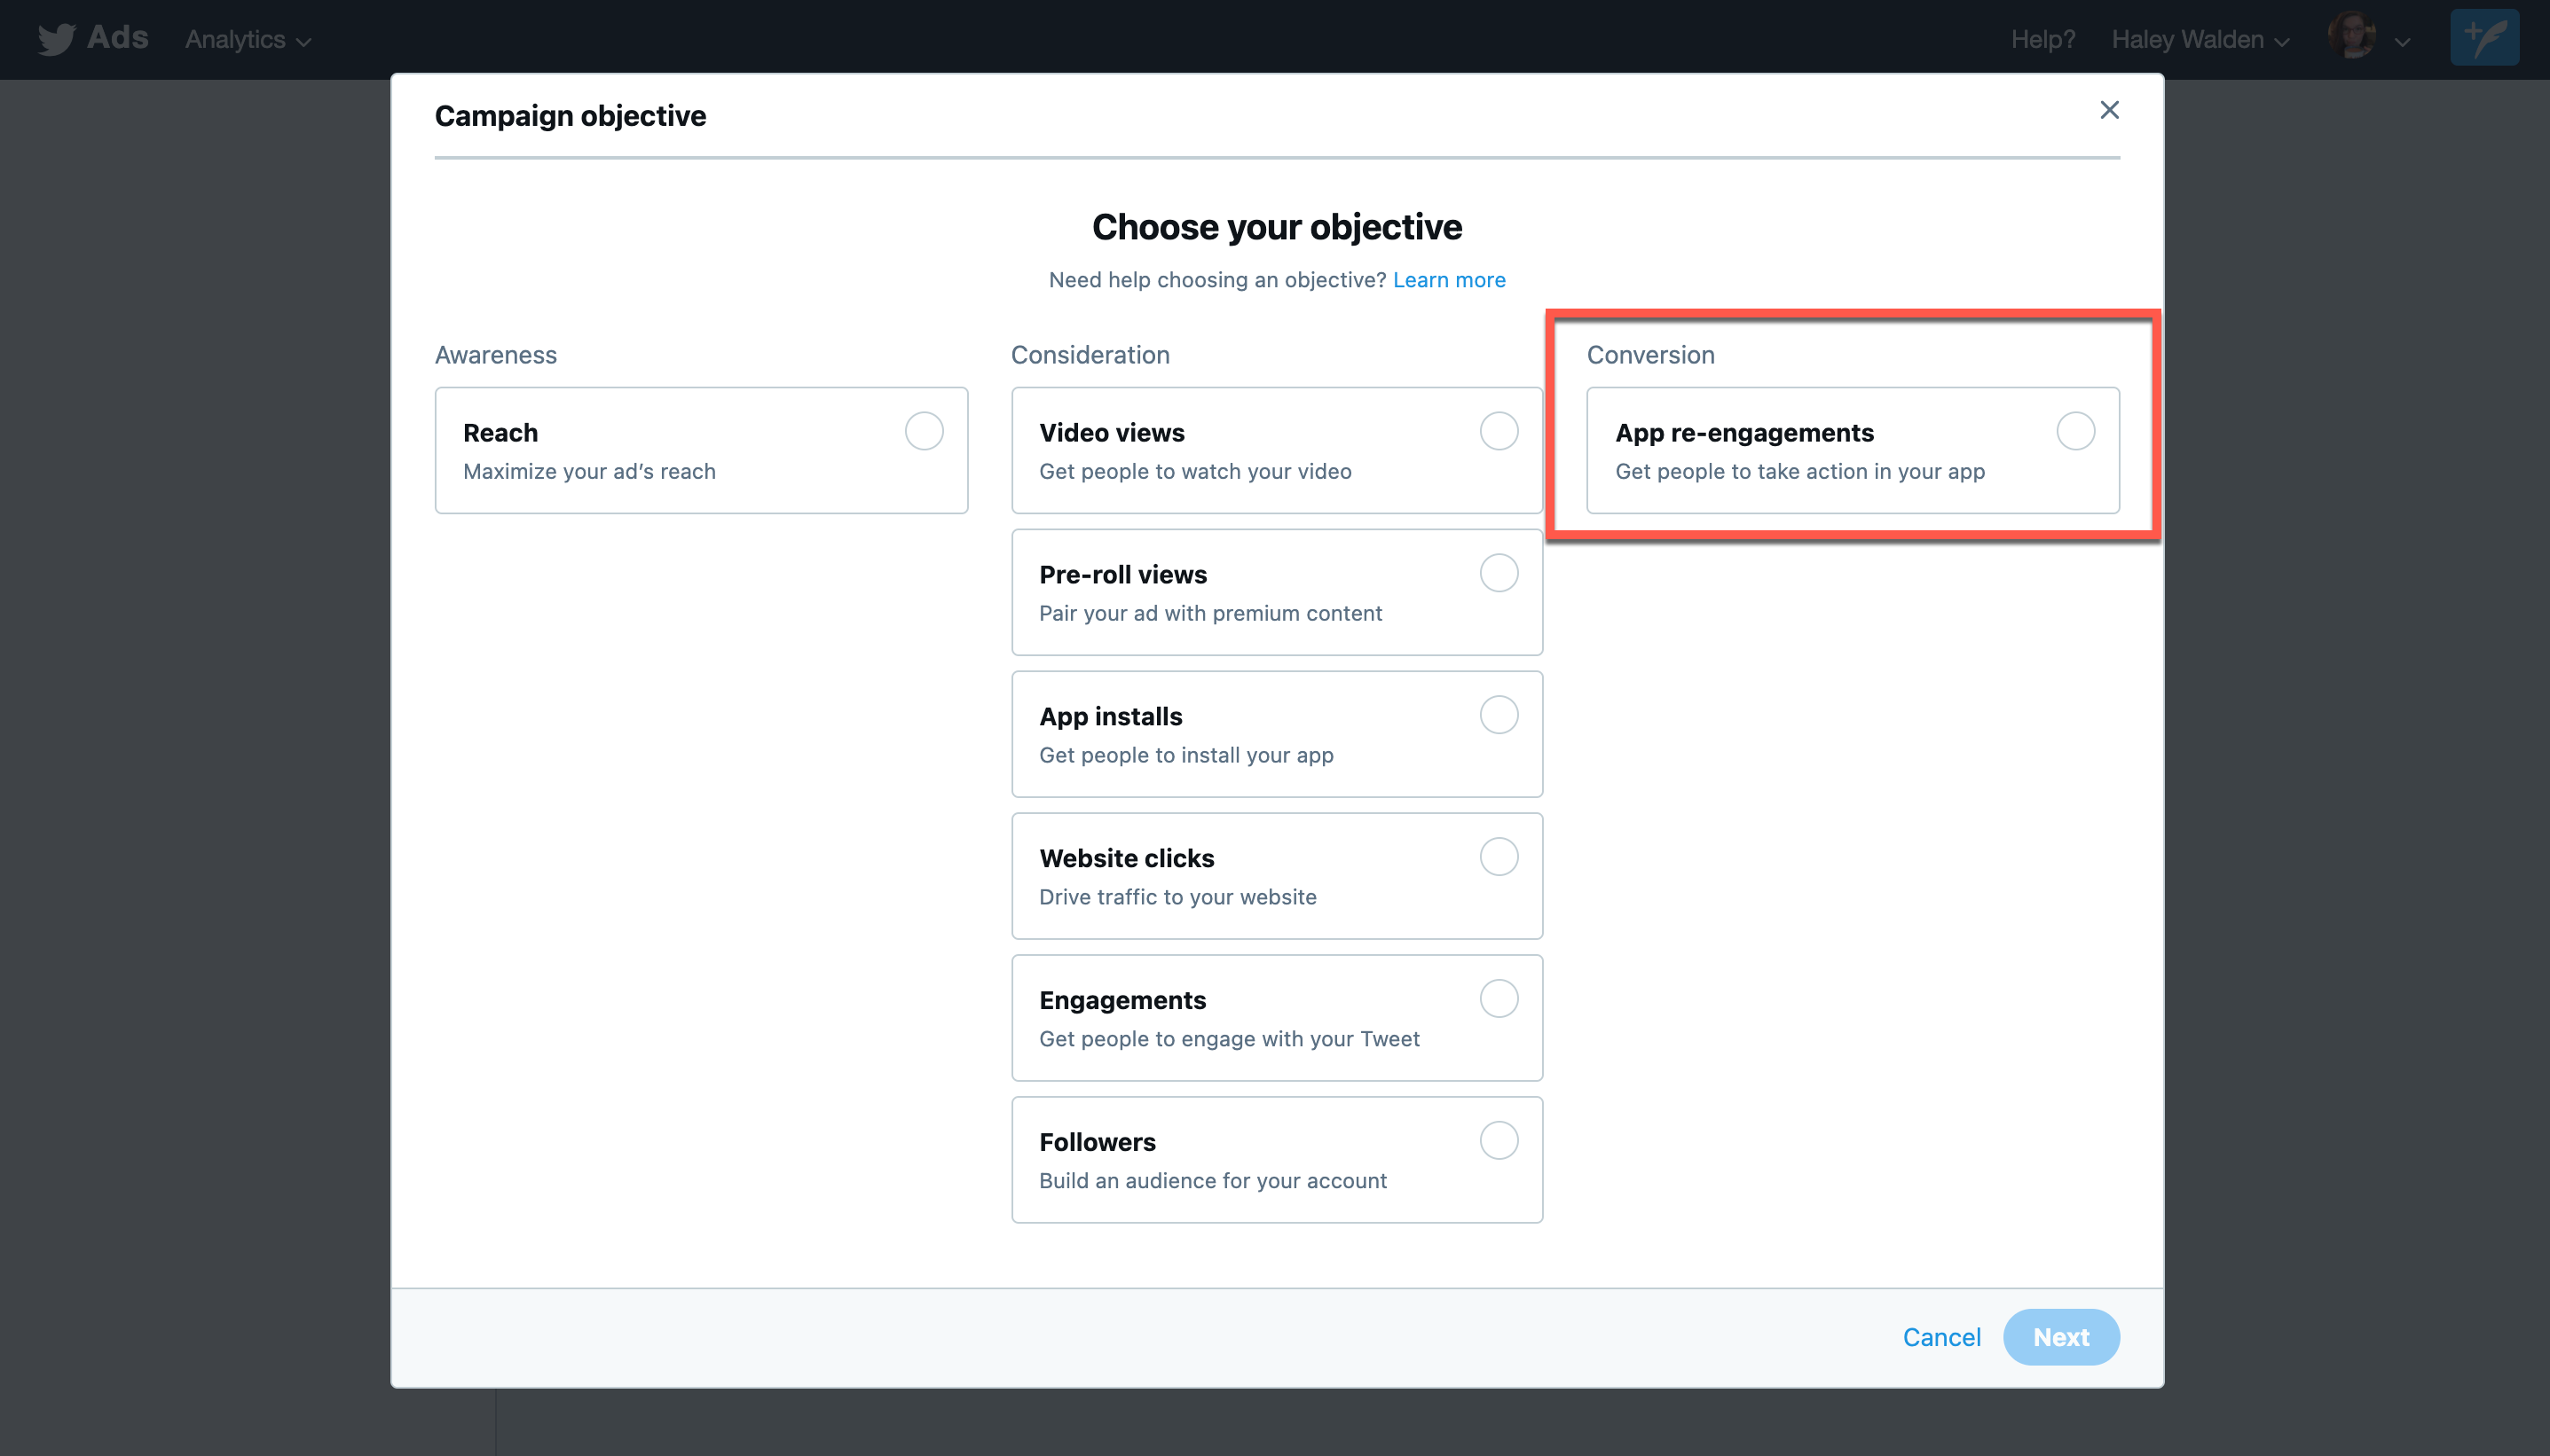2550x1456 pixels.
Task: Select the Reach objective radio button
Action: tap(924, 431)
